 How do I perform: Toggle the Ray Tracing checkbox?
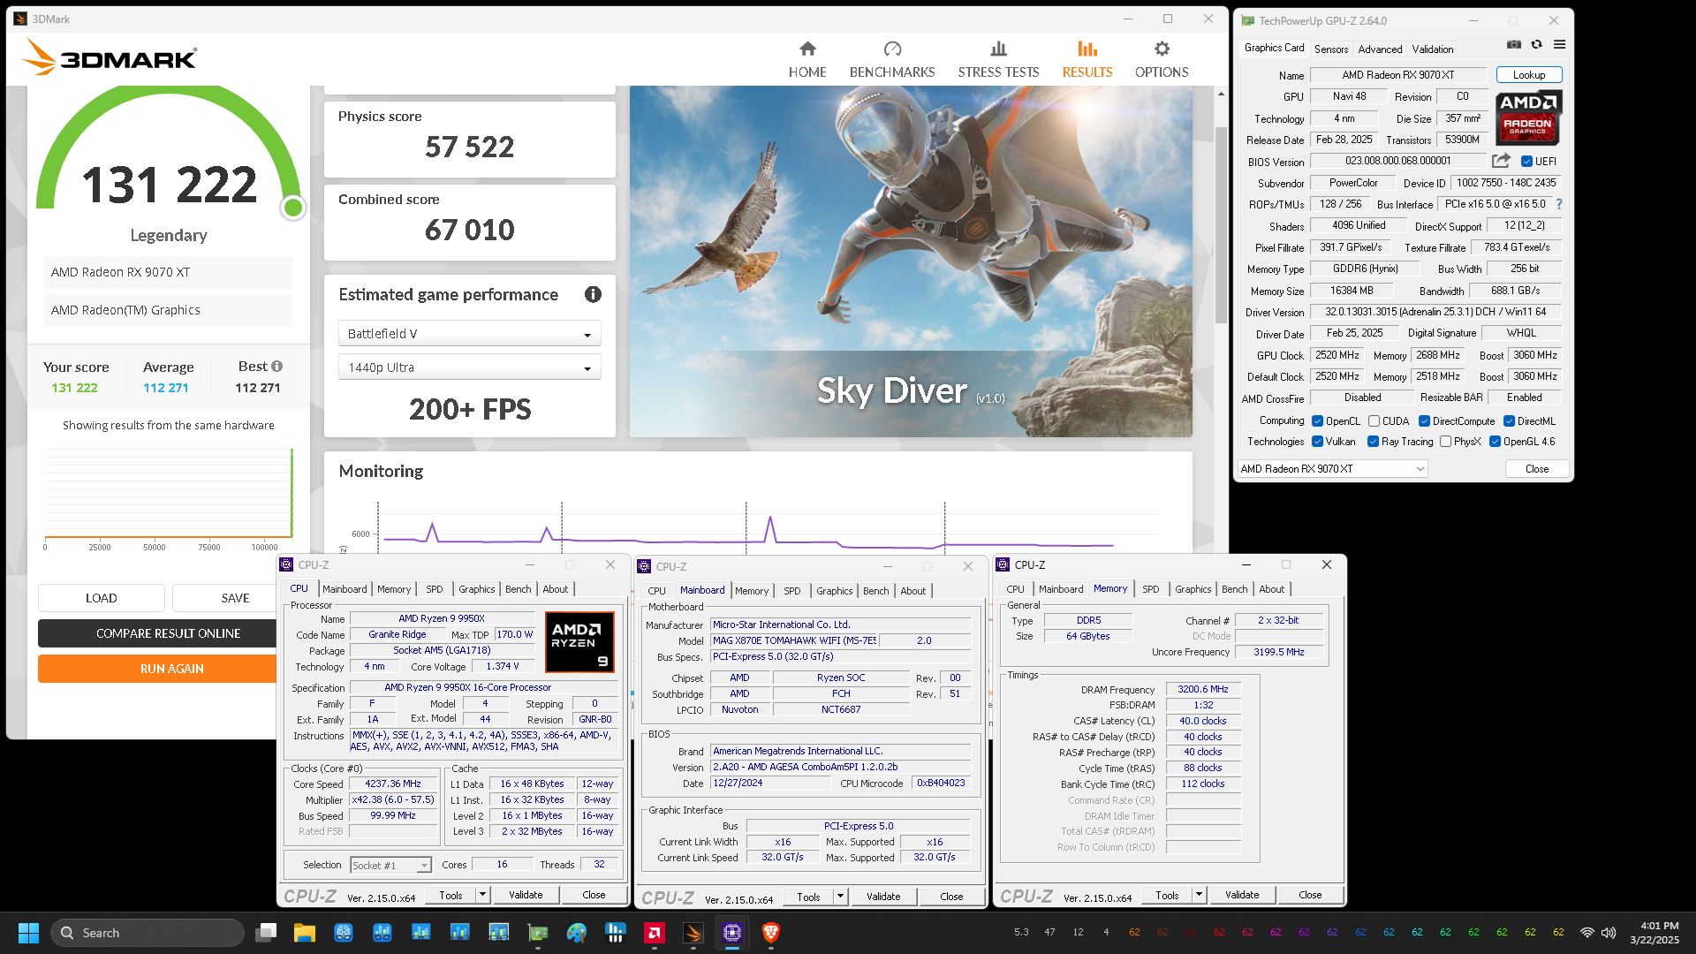pyautogui.click(x=1373, y=442)
